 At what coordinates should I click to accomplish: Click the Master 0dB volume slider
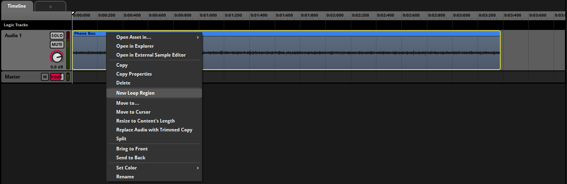tap(57, 77)
